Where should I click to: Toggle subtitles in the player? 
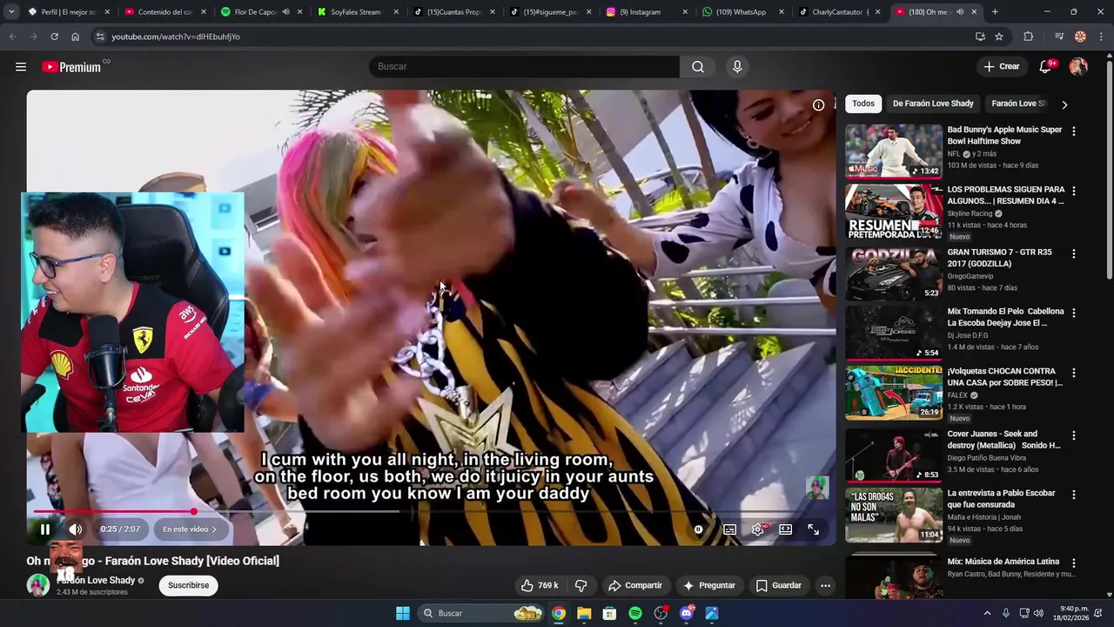click(729, 529)
